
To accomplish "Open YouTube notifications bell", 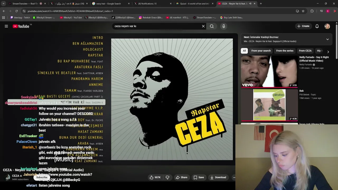I will click(x=317, y=26).
